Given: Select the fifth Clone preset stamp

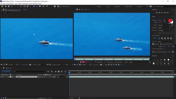Looking at the screenshot, I should pyautogui.click(x=171, y=38).
